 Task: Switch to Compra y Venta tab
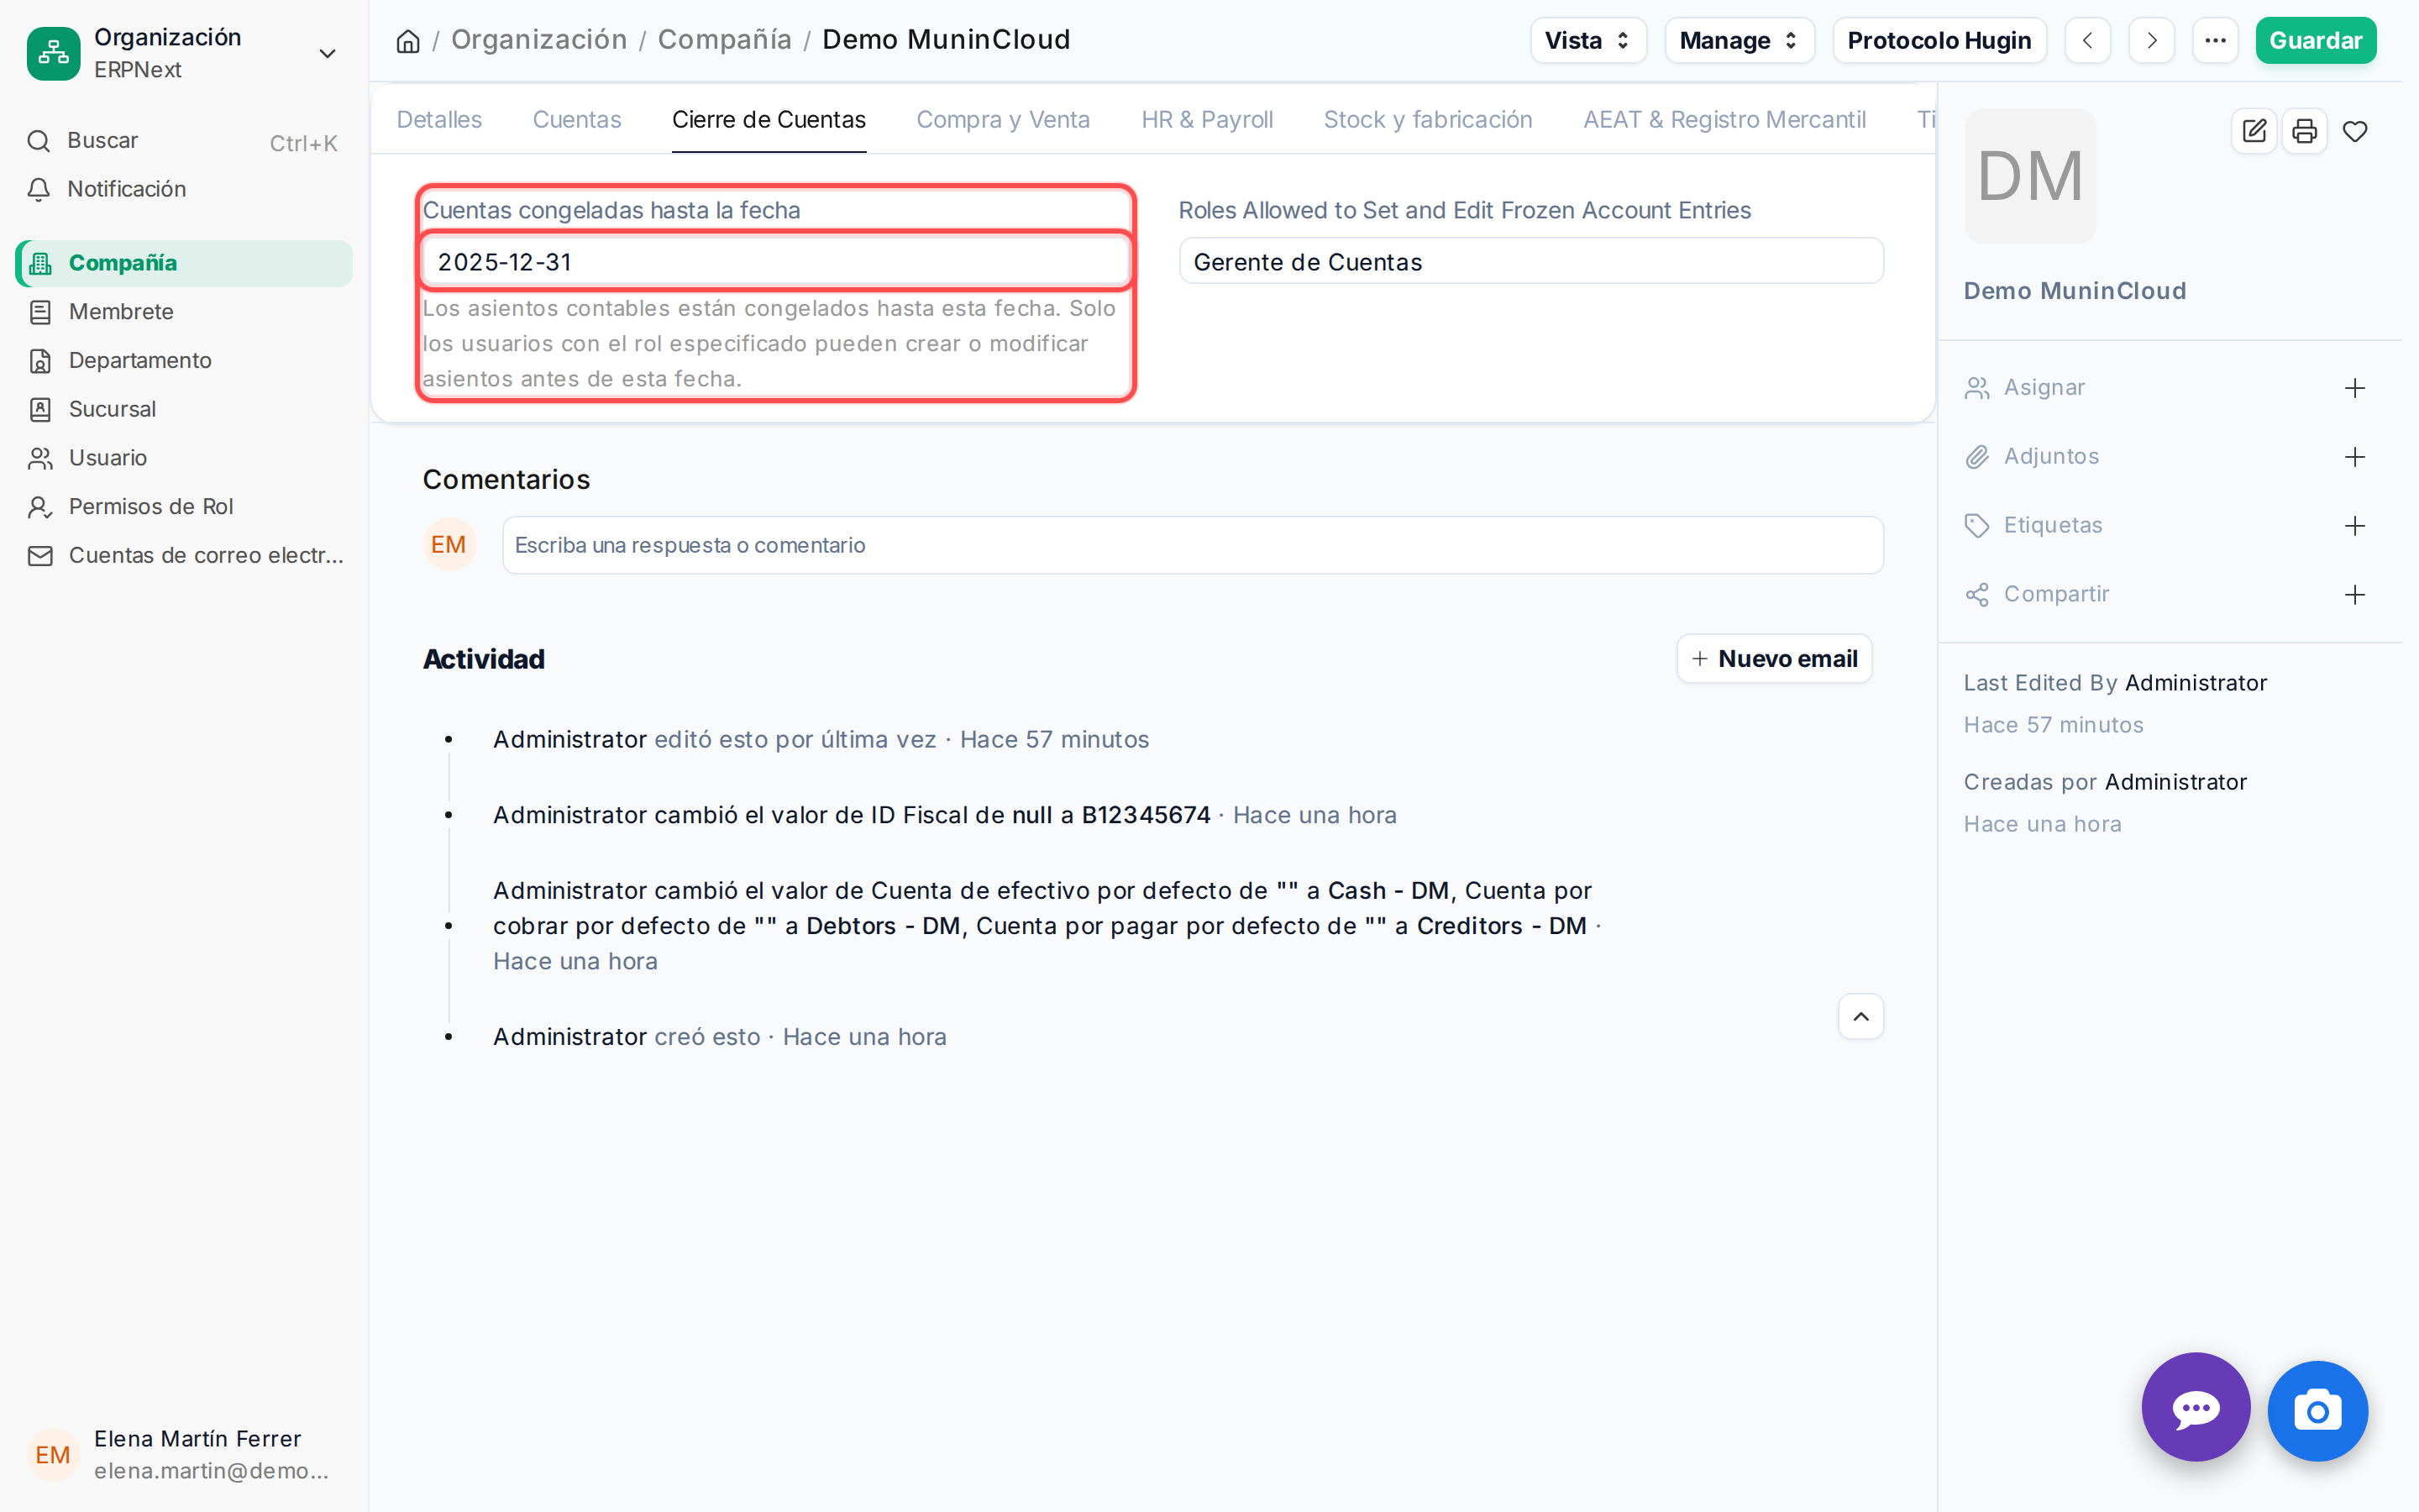1003,120
